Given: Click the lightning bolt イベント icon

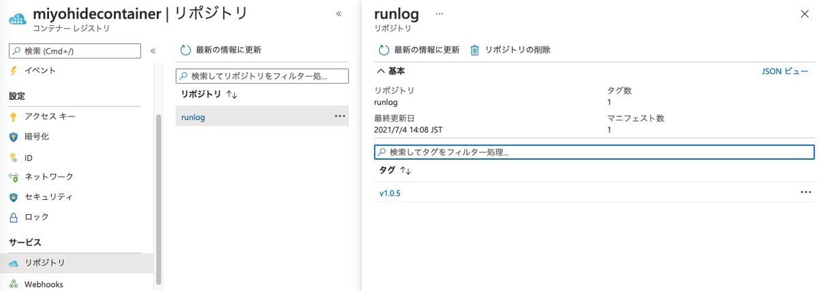Looking at the screenshot, I should [x=13, y=71].
